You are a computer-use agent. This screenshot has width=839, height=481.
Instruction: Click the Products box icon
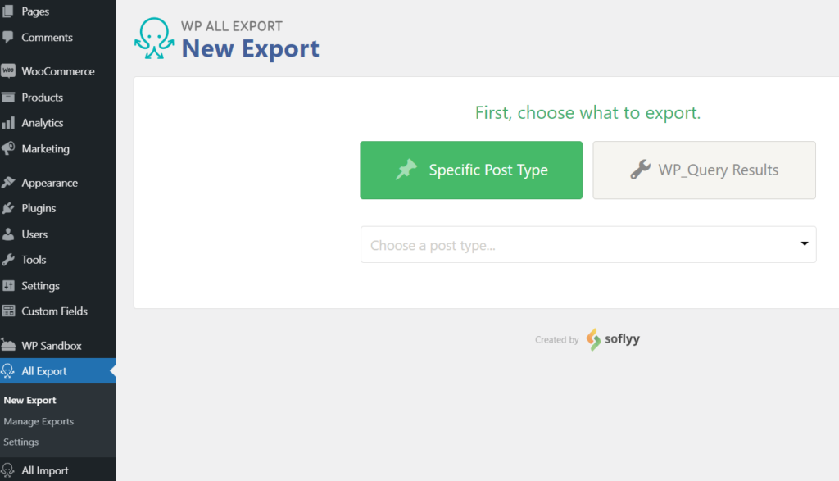click(x=8, y=98)
